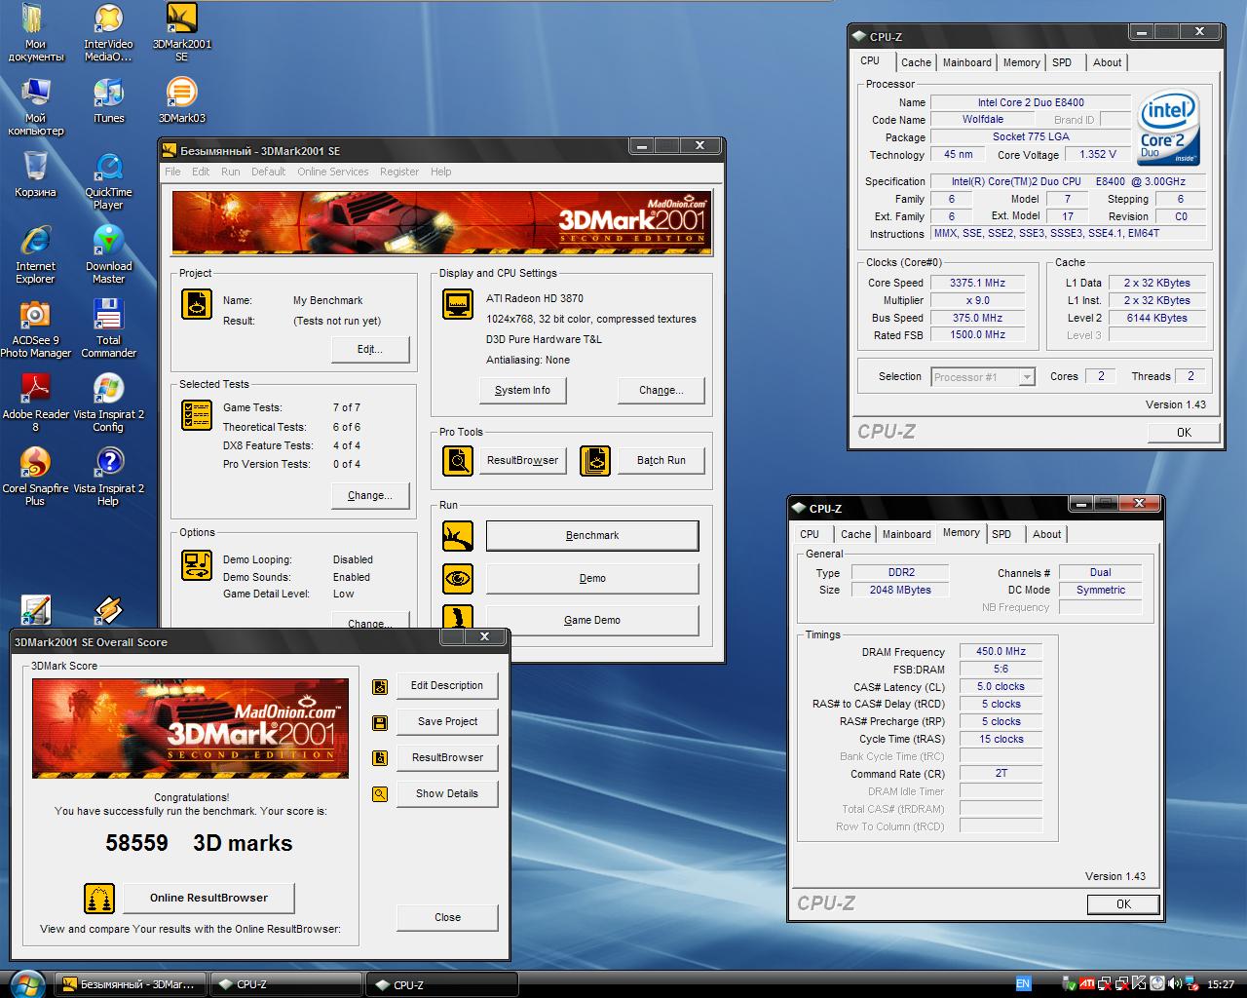Viewport: 1247px width, 998px height.
Task: Open the Help menu in 3DMark2001
Action: pos(441,172)
